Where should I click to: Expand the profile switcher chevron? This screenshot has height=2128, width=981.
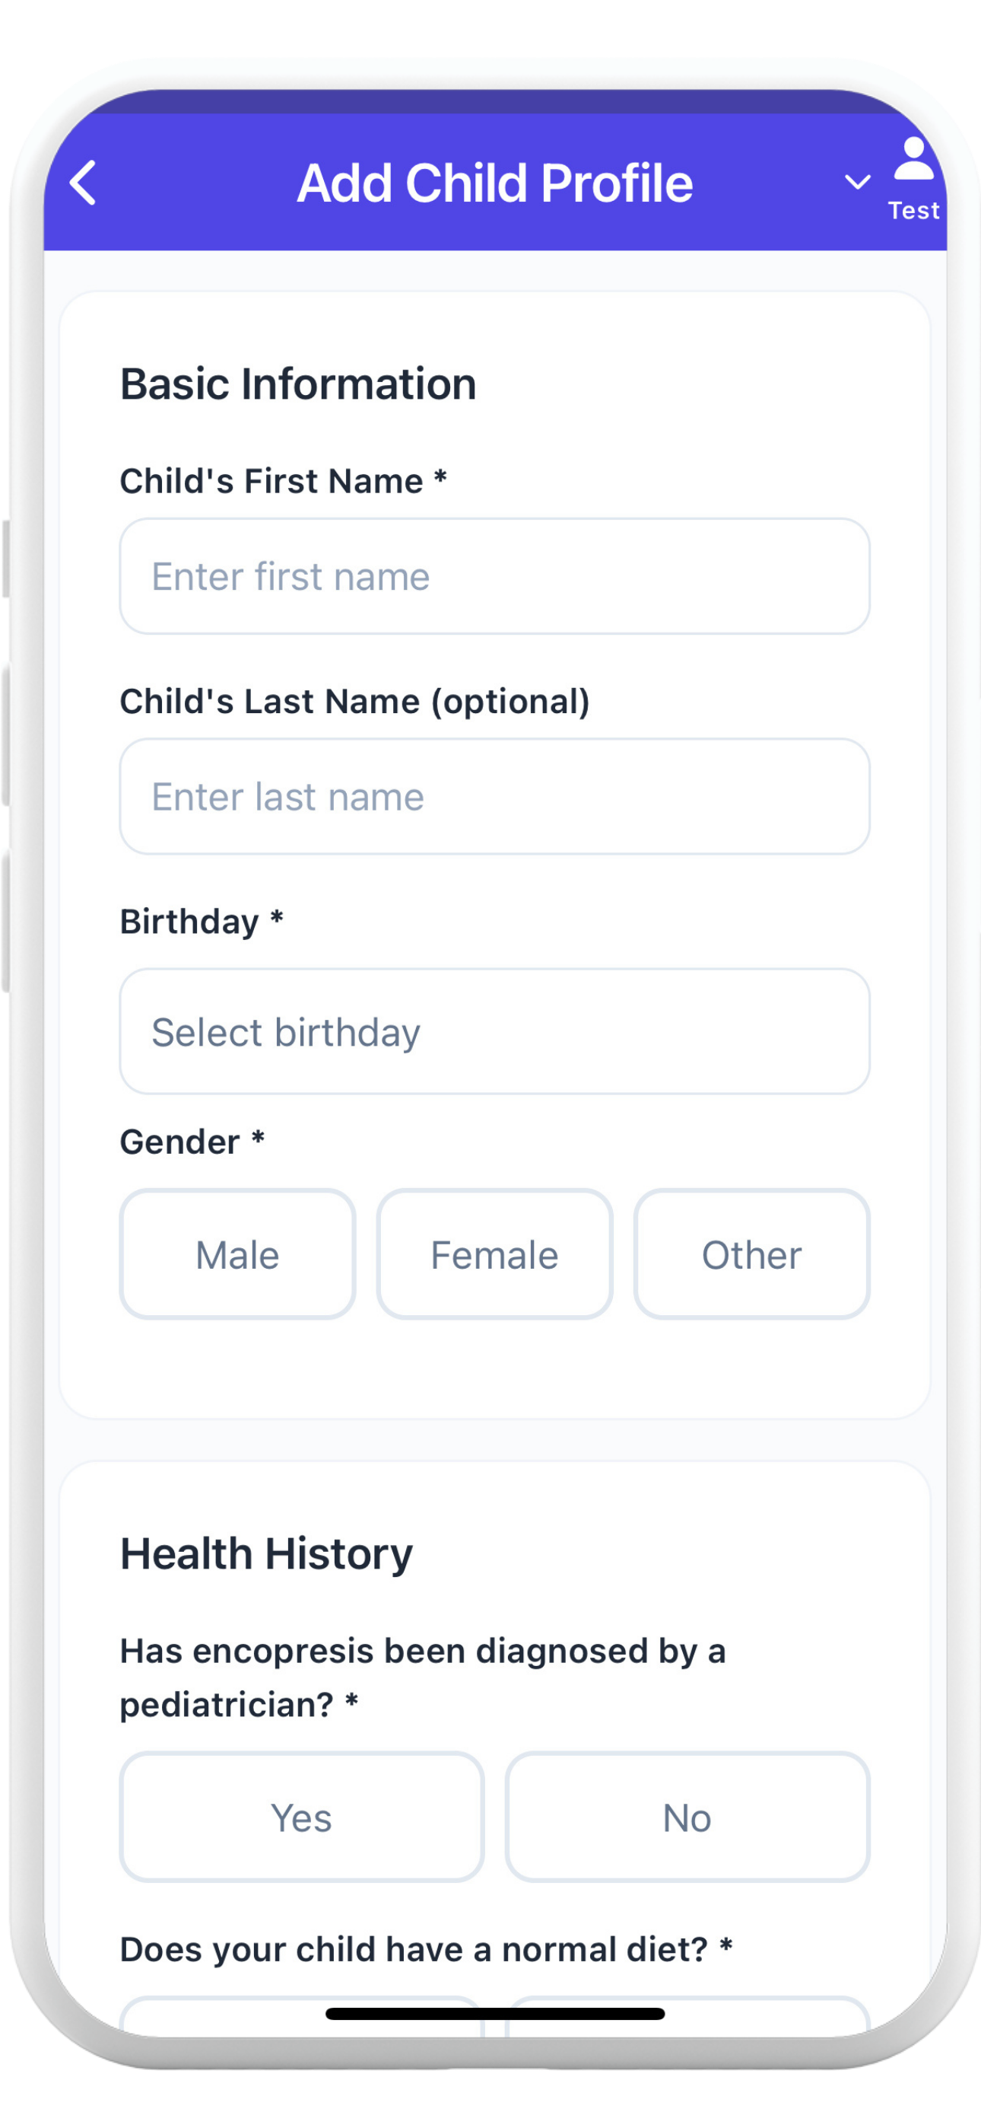857,183
